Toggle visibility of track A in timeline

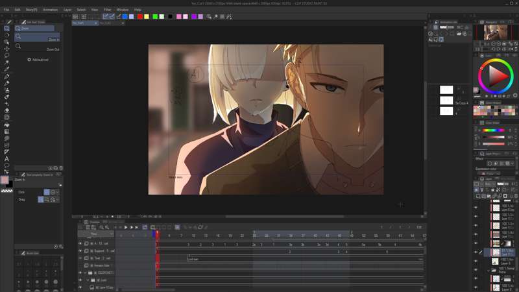[x=80, y=243]
